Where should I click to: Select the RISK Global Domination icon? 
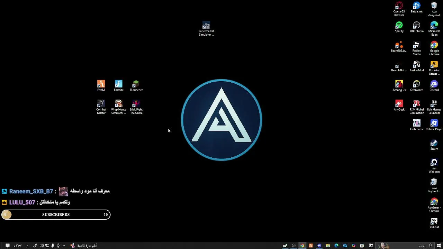tap(417, 108)
